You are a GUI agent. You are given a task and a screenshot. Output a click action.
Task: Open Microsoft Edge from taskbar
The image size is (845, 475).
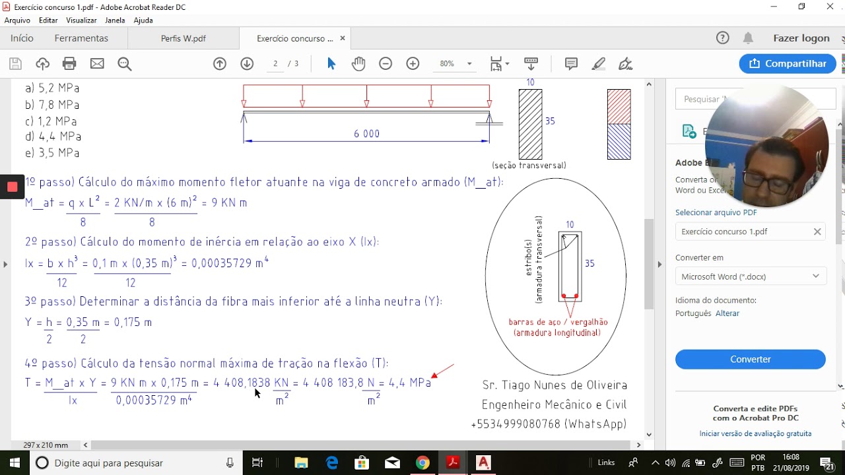click(331, 463)
